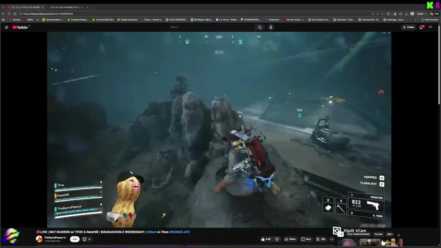Open YouTube account avatar menu
This screenshot has width=441, height=248.
(430, 27)
